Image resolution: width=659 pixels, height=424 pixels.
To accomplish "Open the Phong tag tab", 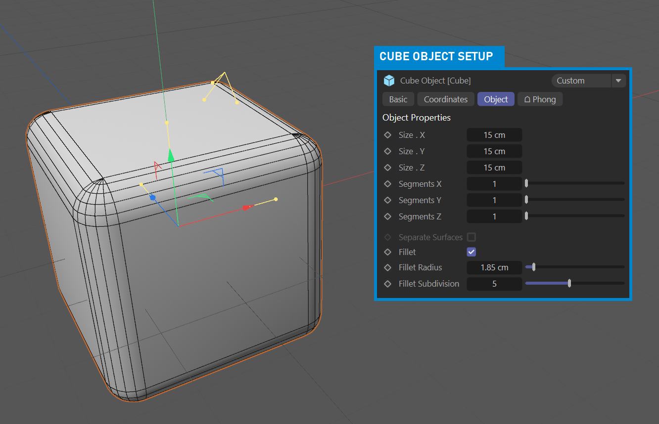I will (x=540, y=99).
